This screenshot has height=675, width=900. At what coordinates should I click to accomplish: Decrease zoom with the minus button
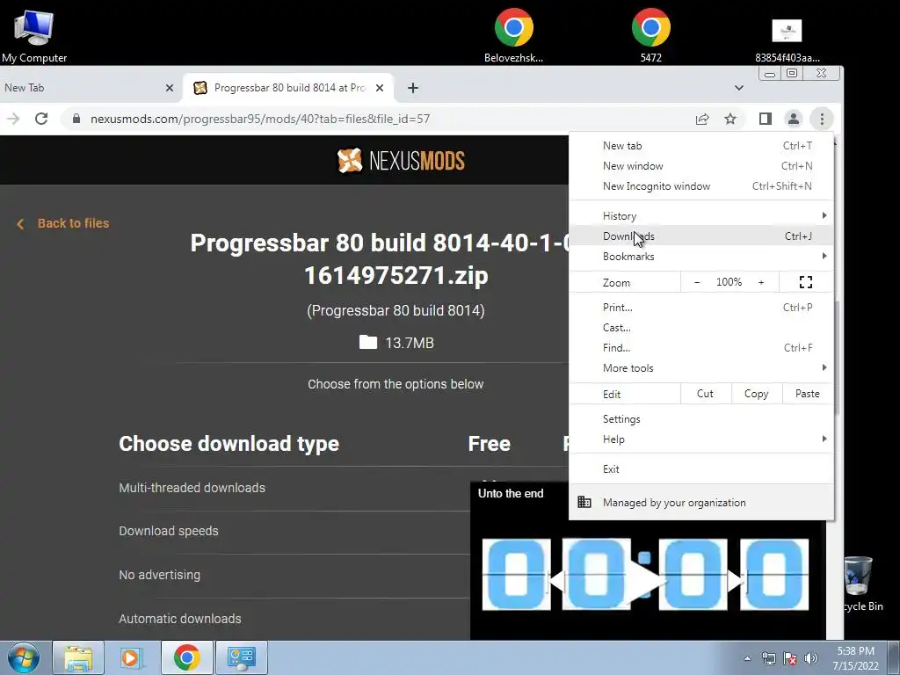(697, 282)
